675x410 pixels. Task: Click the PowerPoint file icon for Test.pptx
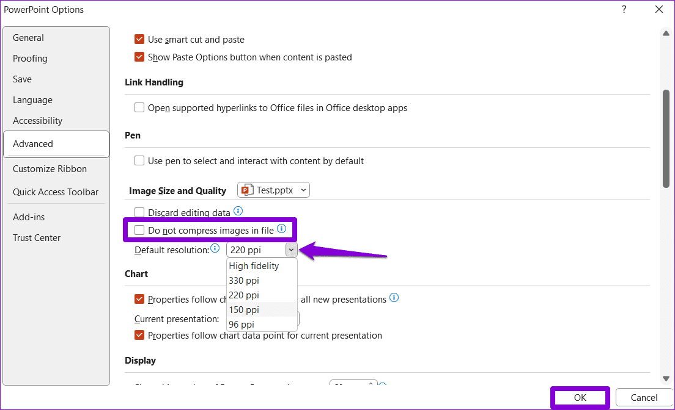[247, 190]
